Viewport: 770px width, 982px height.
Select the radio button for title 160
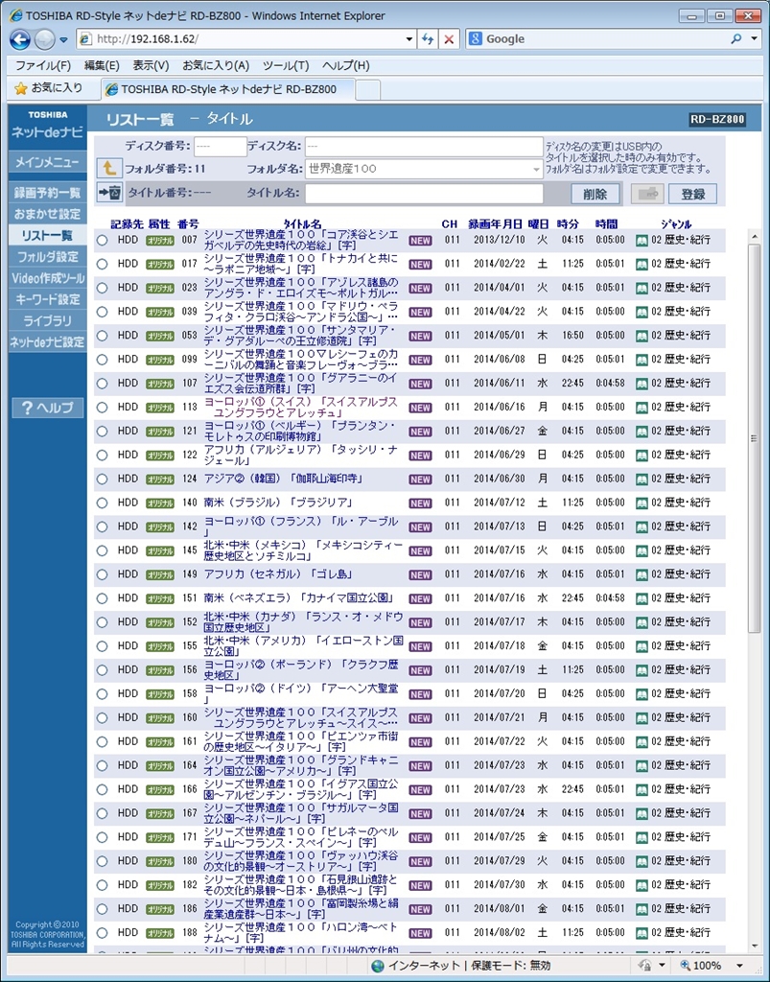tap(102, 718)
